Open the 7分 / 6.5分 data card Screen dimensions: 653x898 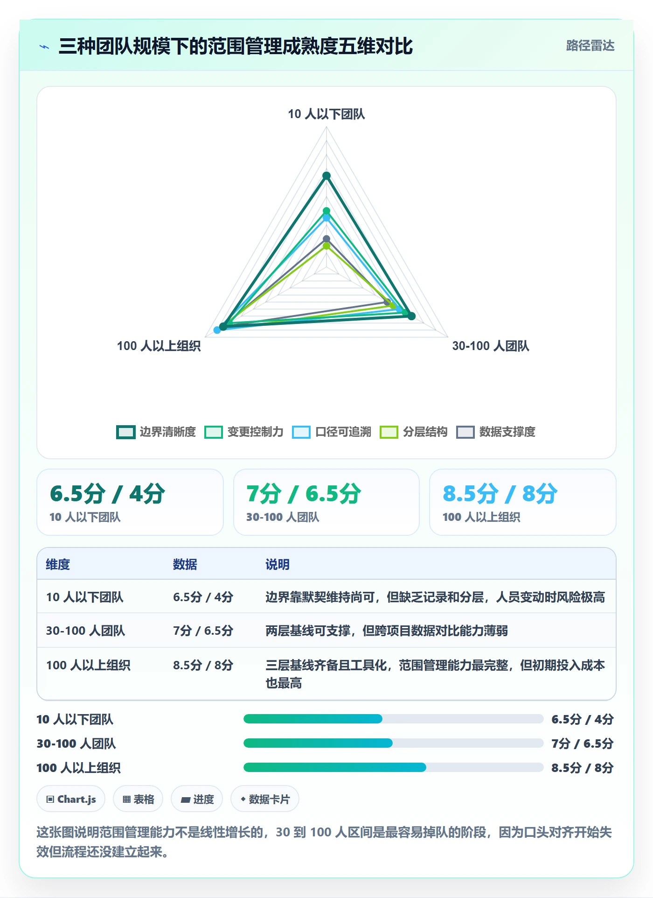coord(326,502)
